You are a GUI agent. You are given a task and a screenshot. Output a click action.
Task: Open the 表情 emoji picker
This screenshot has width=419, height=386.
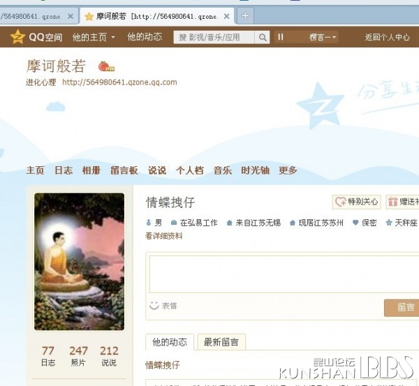point(163,306)
